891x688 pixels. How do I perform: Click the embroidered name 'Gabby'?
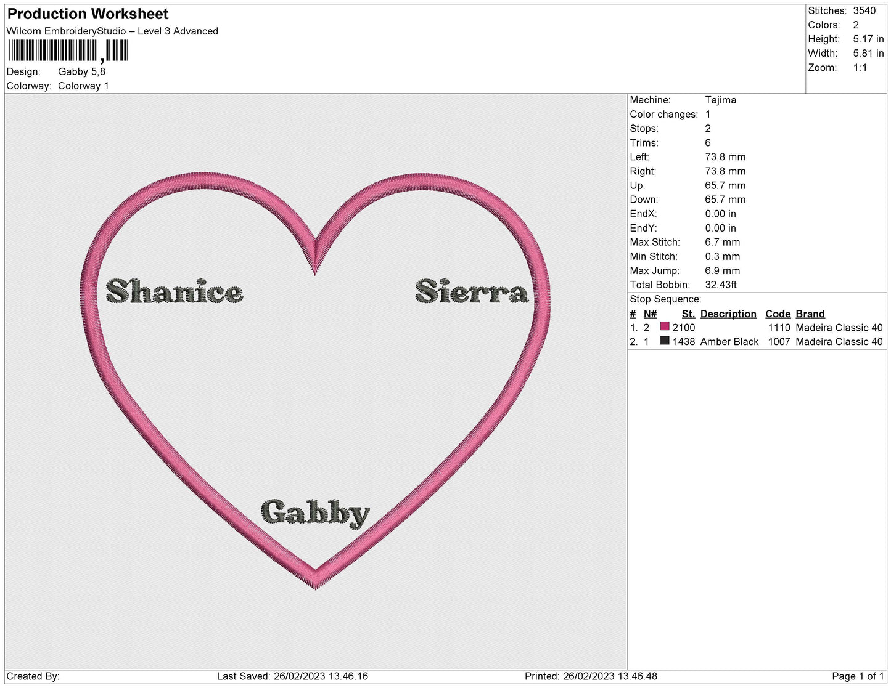pos(315,514)
